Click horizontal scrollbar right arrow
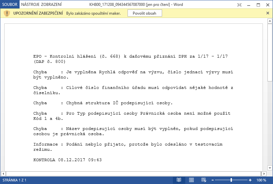 tap(264, 174)
